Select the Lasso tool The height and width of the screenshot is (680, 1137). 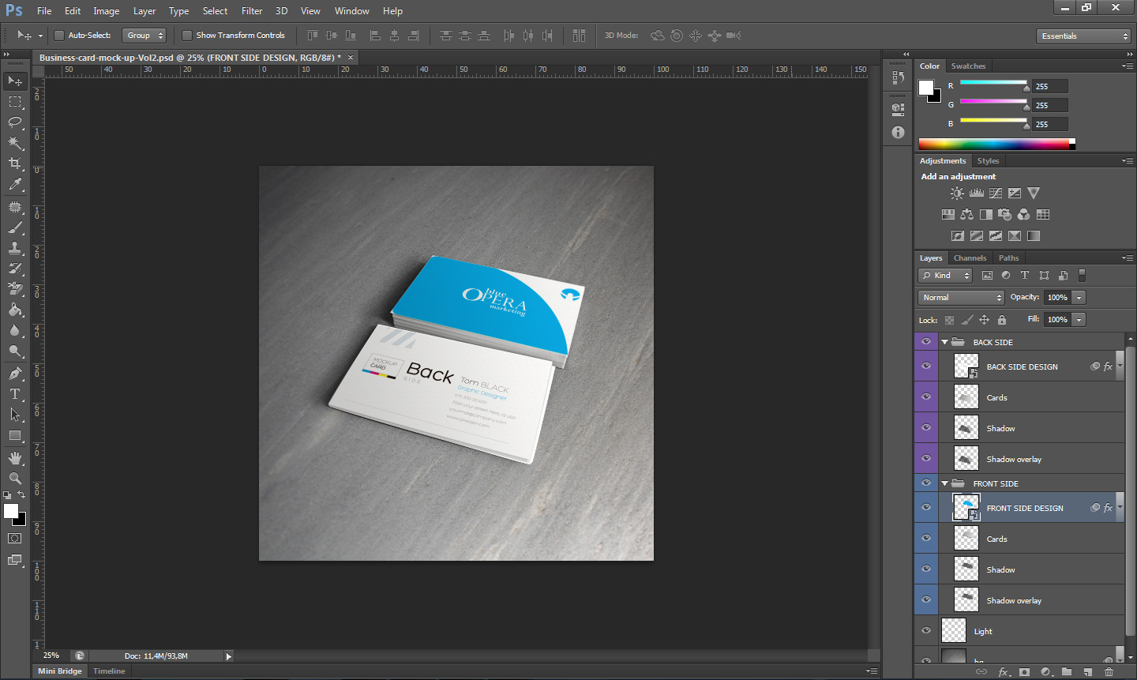click(x=15, y=122)
